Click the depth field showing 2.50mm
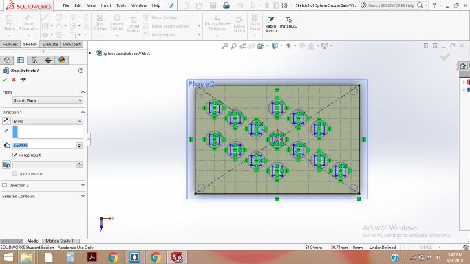This screenshot has width=470, height=264. [x=44, y=145]
